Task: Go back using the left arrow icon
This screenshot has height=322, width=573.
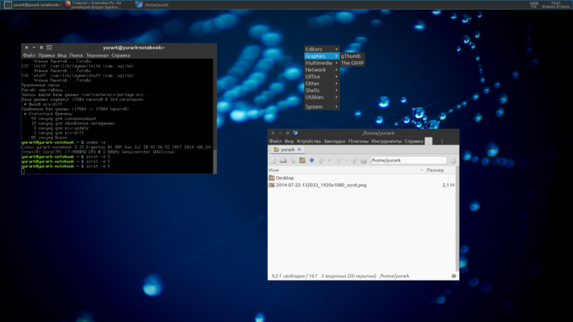Action: click(x=322, y=160)
